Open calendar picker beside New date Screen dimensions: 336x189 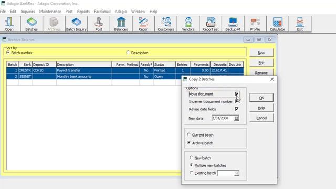click(x=236, y=118)
